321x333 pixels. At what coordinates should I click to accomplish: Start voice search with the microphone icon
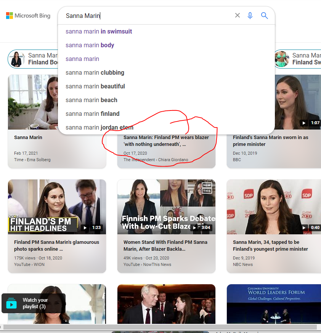click(250, 16)
